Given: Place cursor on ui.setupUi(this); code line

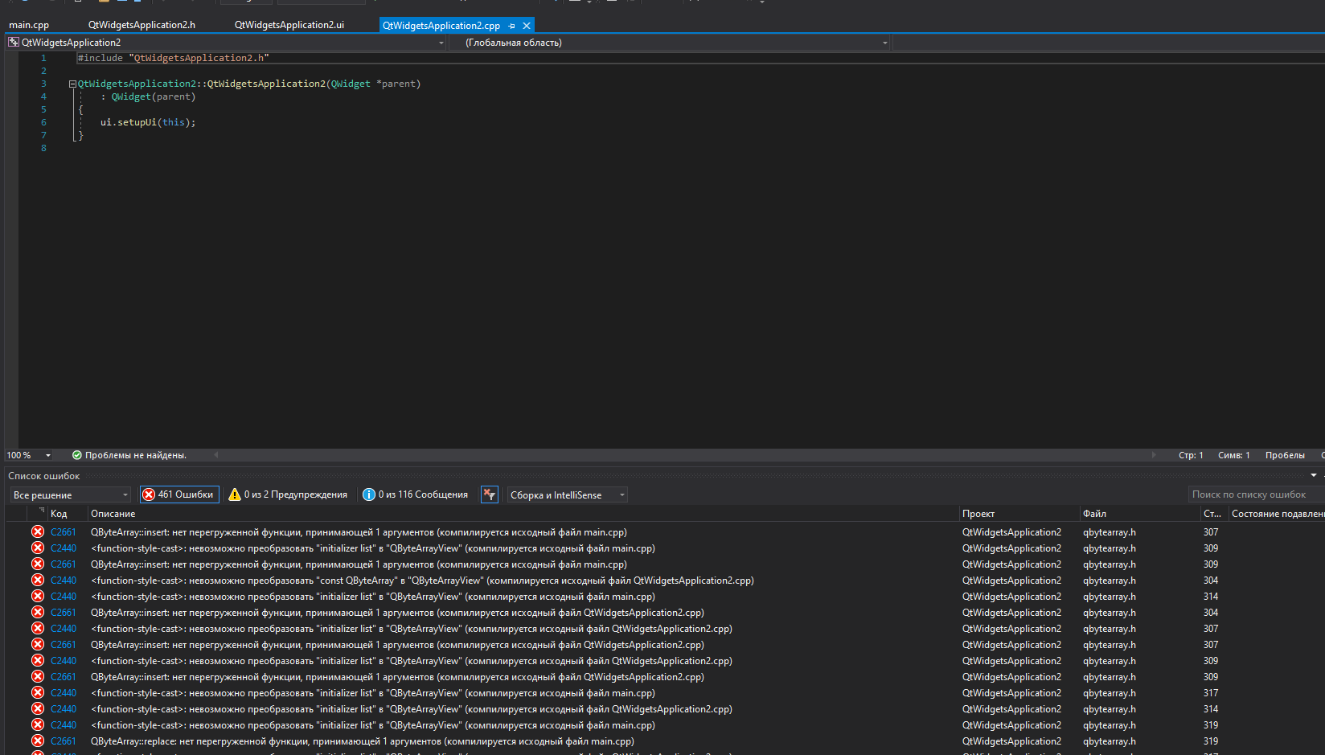Looking at the screenshot, I should point(148,122).
